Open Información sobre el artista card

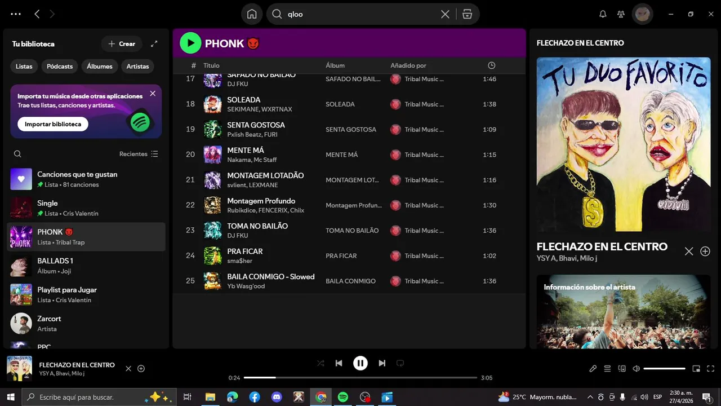click(x=624, y=311)
